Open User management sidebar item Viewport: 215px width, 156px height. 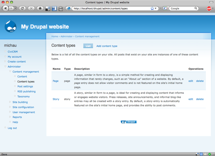click(24, 112)
